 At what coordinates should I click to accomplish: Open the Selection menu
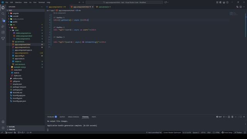tap(18, 2)
